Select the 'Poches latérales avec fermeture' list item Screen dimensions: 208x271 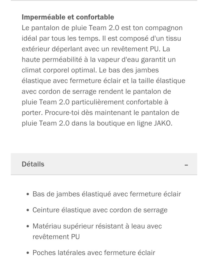tap(94, 253)
